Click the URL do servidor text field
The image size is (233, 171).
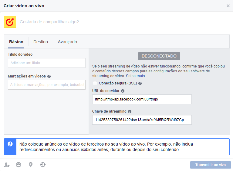coord(142,99)
